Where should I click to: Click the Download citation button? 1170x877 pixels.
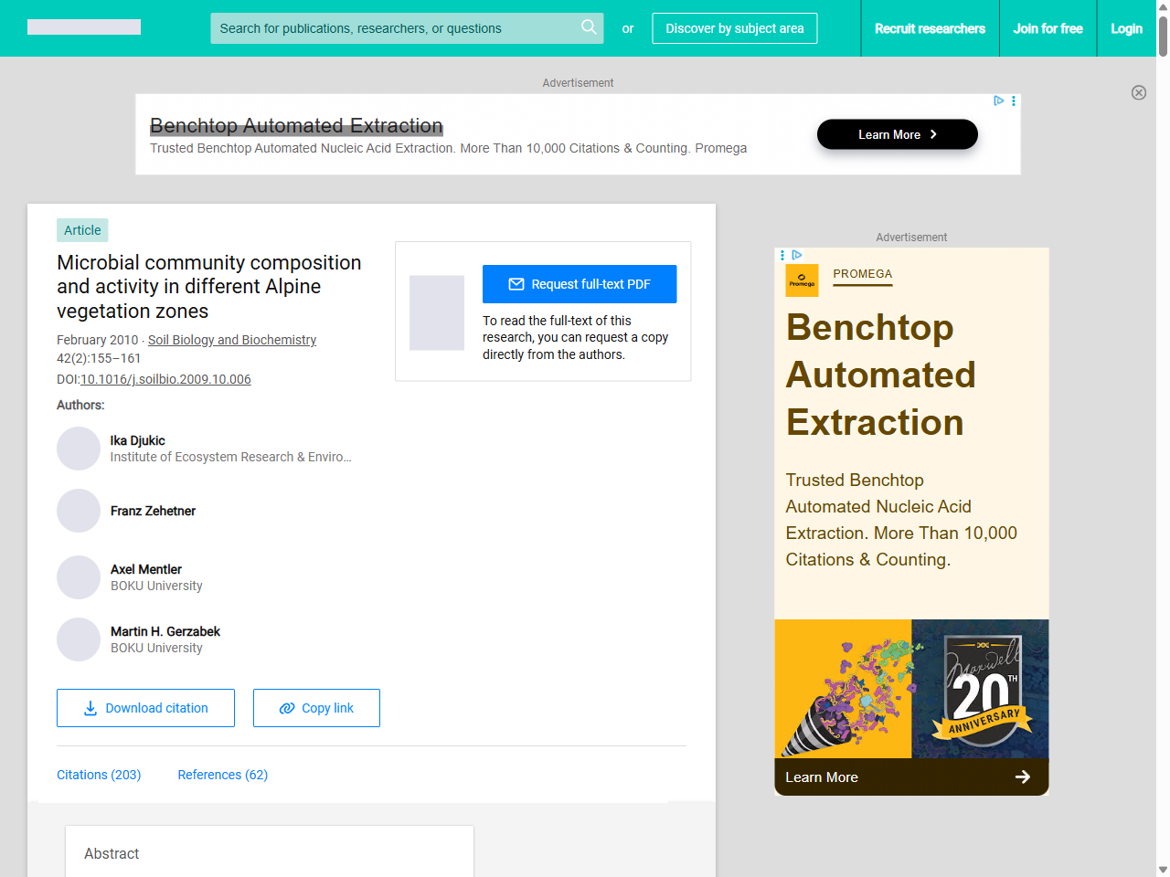pos(145,708)
